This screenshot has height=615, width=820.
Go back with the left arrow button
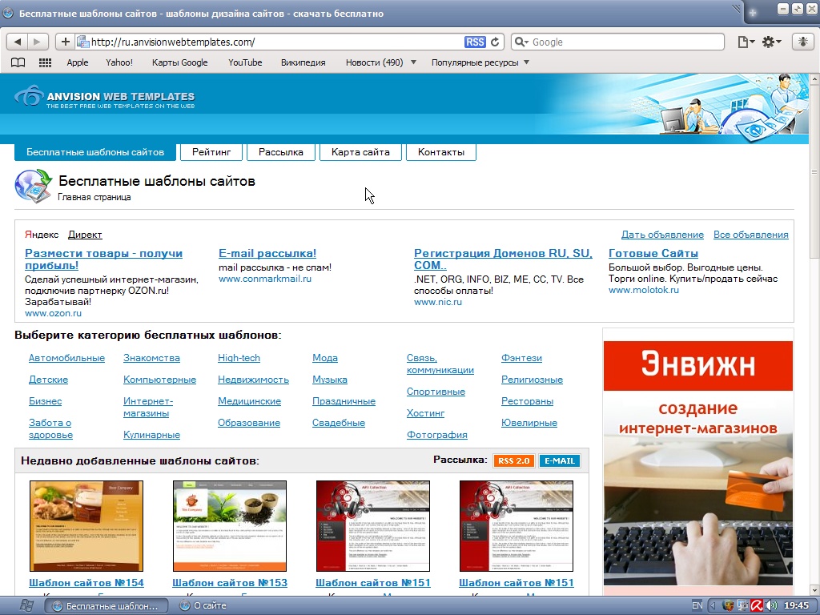tap(18, 42)
